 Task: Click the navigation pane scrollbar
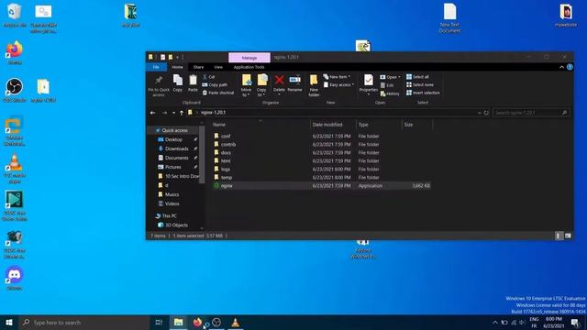click(202, 154)
